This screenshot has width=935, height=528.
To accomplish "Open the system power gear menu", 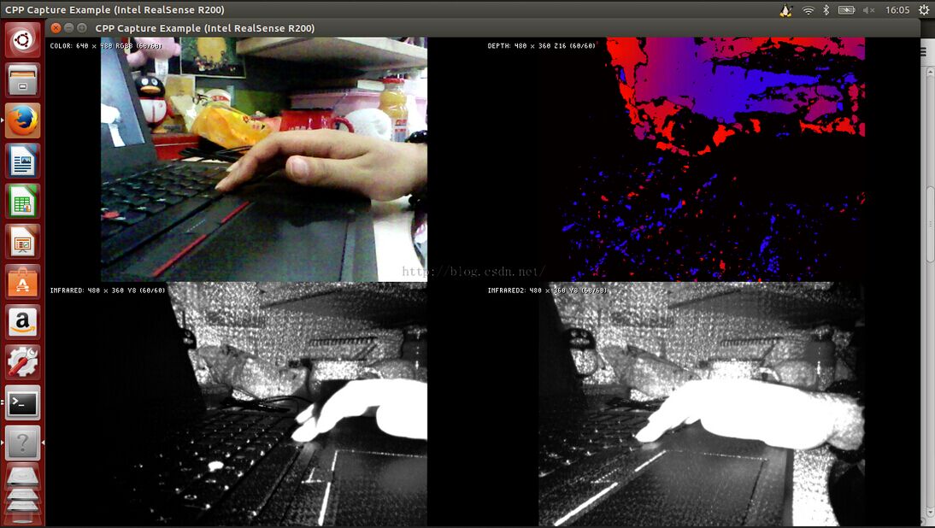I will 924,10.
